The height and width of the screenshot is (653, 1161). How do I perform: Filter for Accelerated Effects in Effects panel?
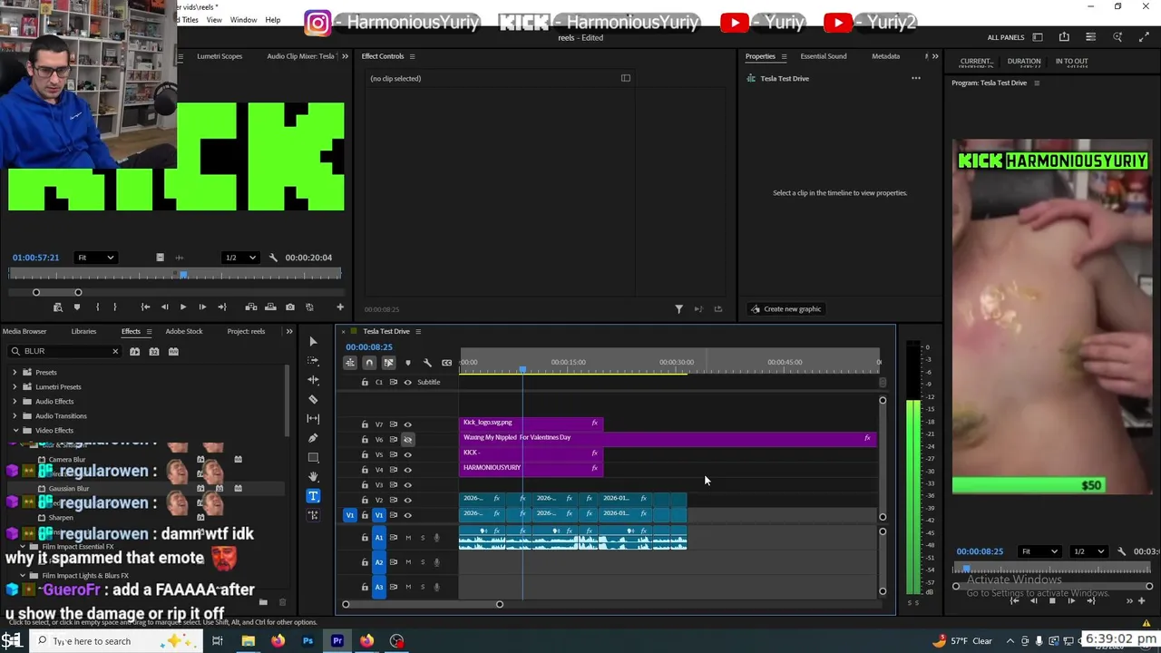point(134,351)
